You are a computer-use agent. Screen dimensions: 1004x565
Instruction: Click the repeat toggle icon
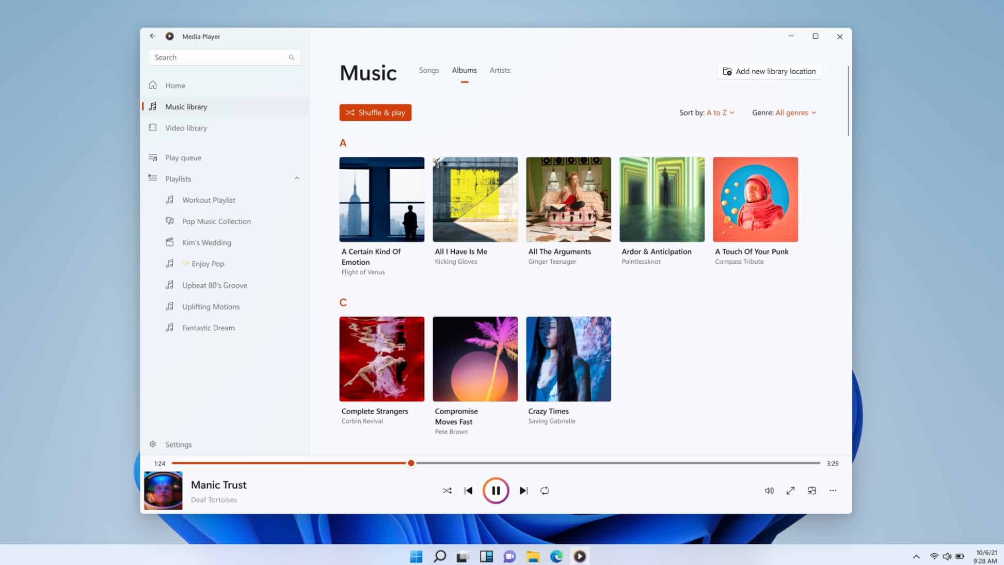click(x=546, y=491)
